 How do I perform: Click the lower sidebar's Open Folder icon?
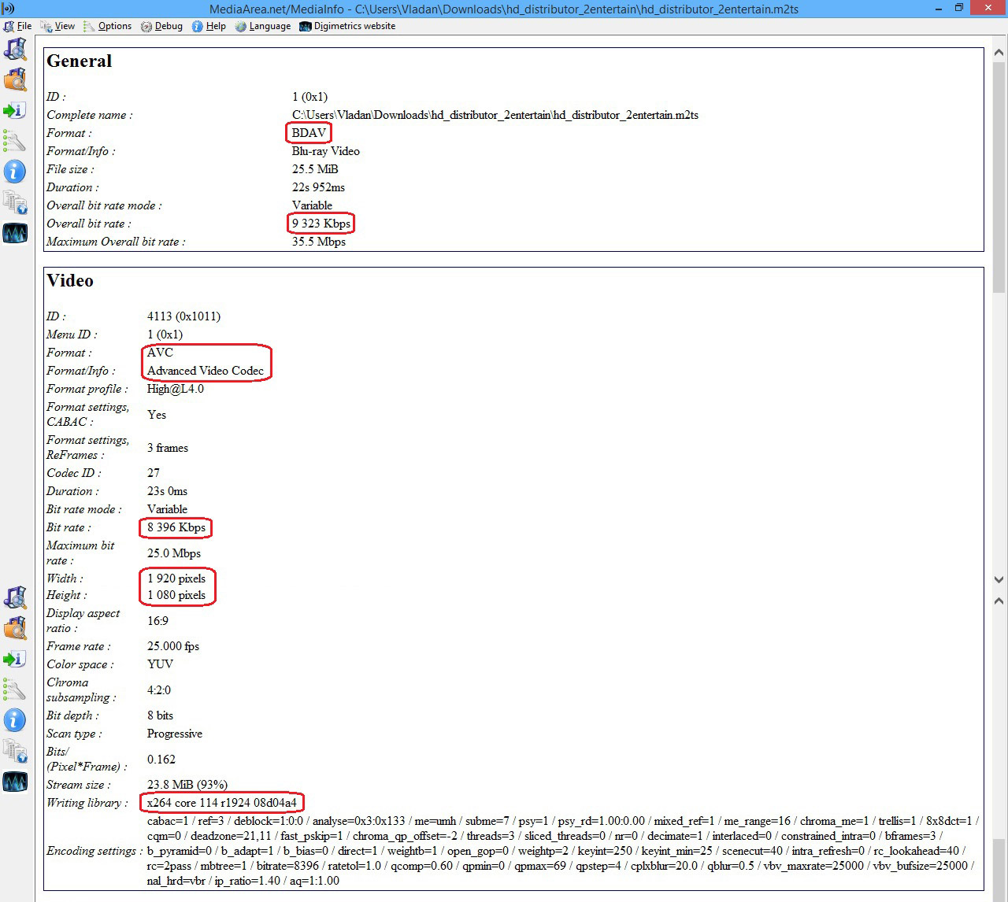(15, 628)
